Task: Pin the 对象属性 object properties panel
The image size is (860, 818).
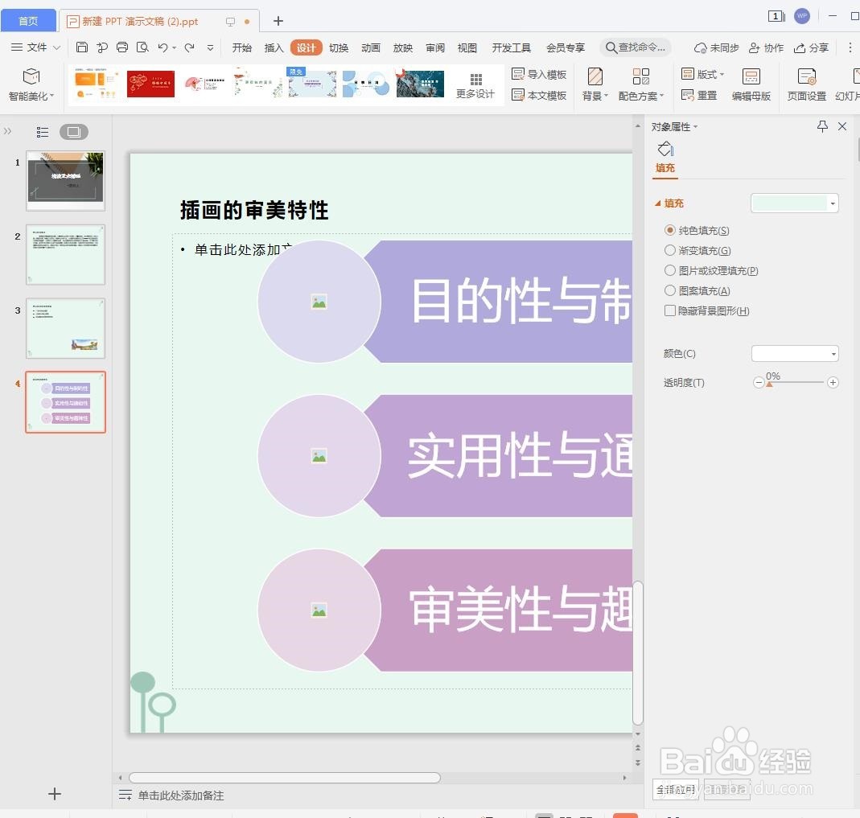Action: [822, 126]
